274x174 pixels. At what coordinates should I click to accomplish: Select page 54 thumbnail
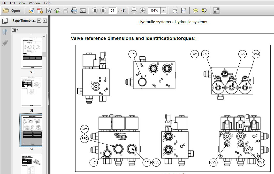32,130
